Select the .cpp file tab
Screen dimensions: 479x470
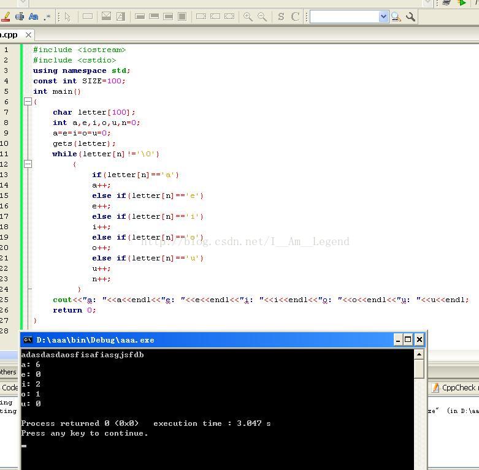point(9,35)
